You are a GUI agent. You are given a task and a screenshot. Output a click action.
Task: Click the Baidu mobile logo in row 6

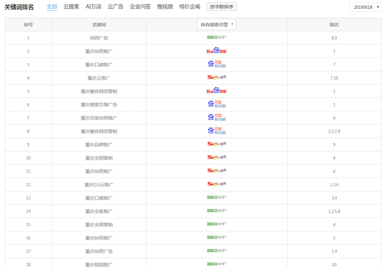tap(217, 104)
